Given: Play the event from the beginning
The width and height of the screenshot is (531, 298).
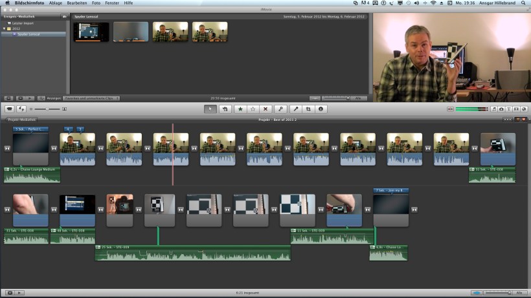Looking at the screenshot, I should coord(30,98).
